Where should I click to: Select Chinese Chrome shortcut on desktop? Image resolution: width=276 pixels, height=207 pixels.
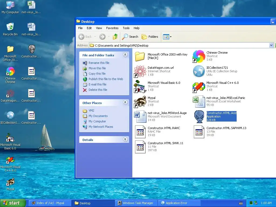click(10, 75)
